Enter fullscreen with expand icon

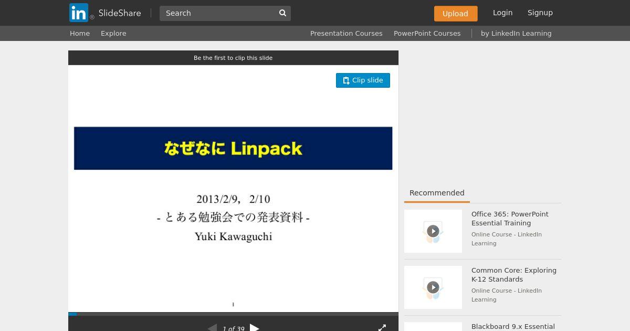pyautogui.click(x=382, y=328)
